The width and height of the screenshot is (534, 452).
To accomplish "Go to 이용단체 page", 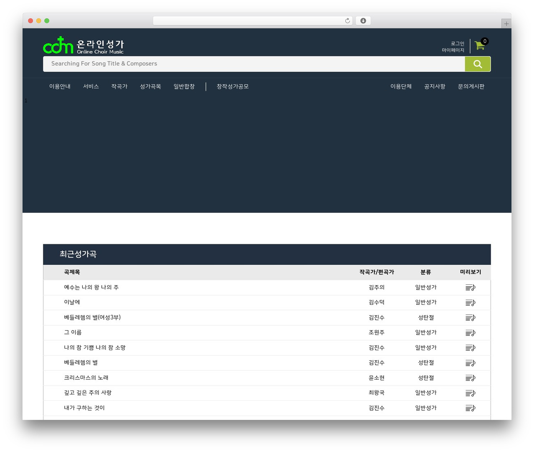I will pyautogui.click(x=401, y=86).
